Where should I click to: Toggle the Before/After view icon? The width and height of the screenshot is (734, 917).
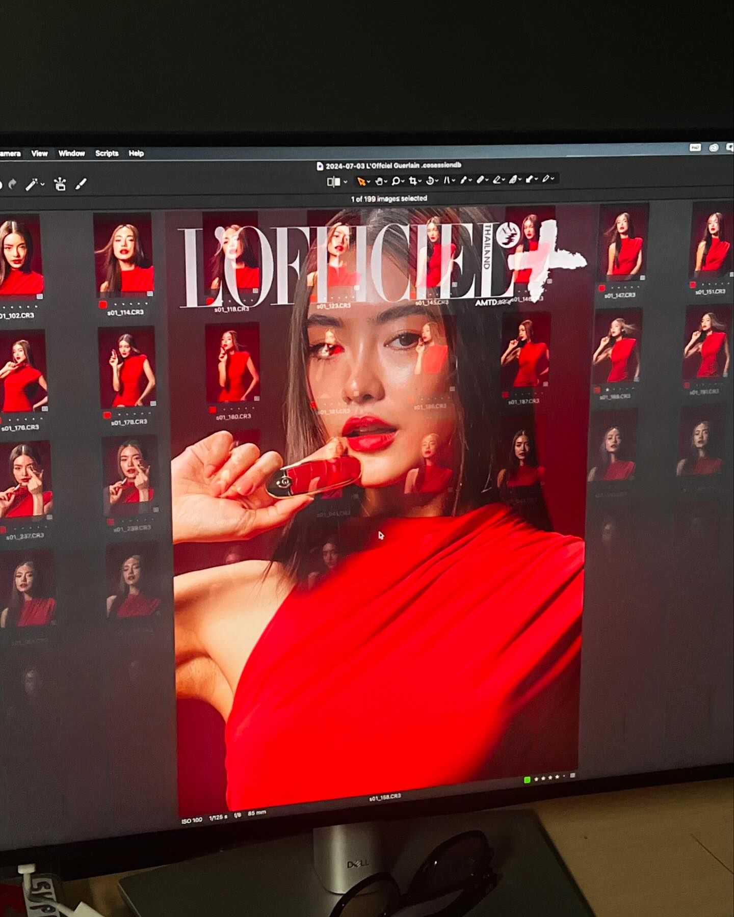[x=333, y=181]
